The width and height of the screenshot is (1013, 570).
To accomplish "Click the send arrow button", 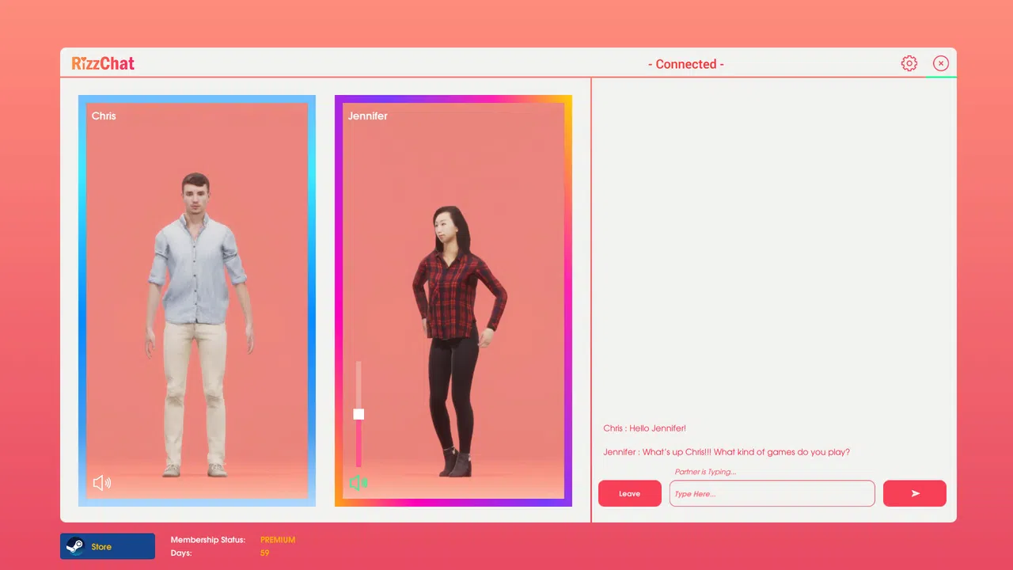I will (x=915, y=493).
